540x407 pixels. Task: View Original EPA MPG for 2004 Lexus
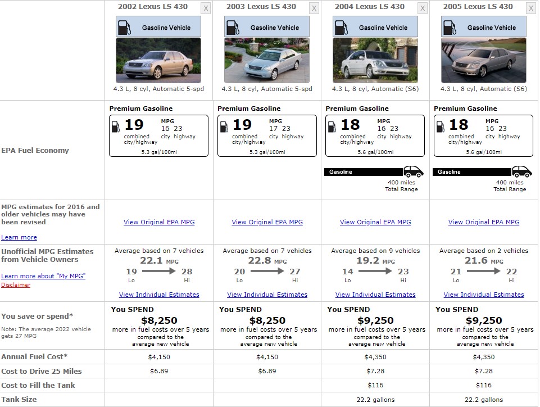tap(375, 222)
